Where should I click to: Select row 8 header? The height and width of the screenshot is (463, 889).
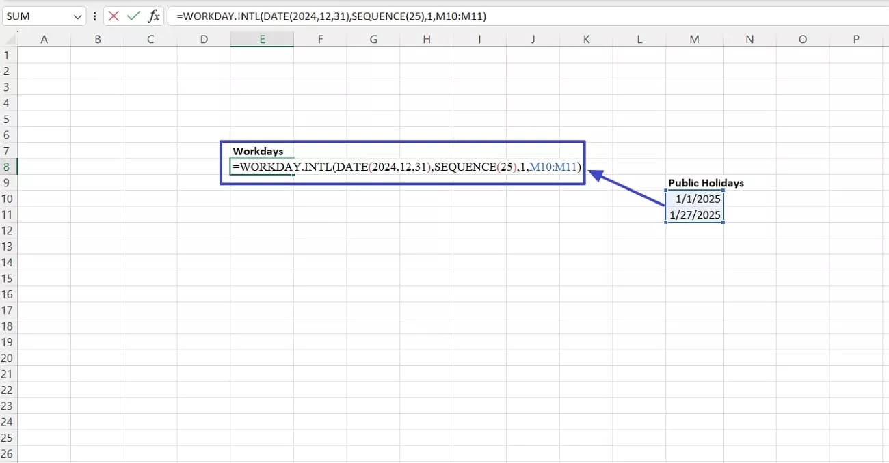(8, 166)
